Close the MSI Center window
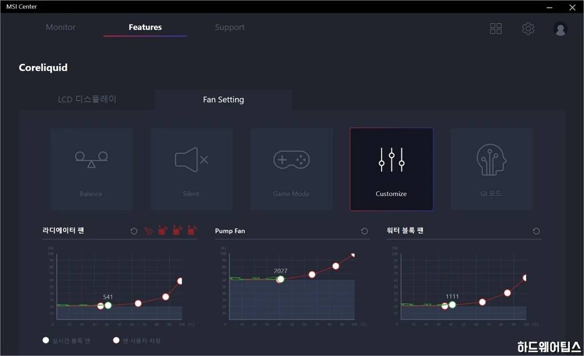The image size is (584, 356). 573,7
